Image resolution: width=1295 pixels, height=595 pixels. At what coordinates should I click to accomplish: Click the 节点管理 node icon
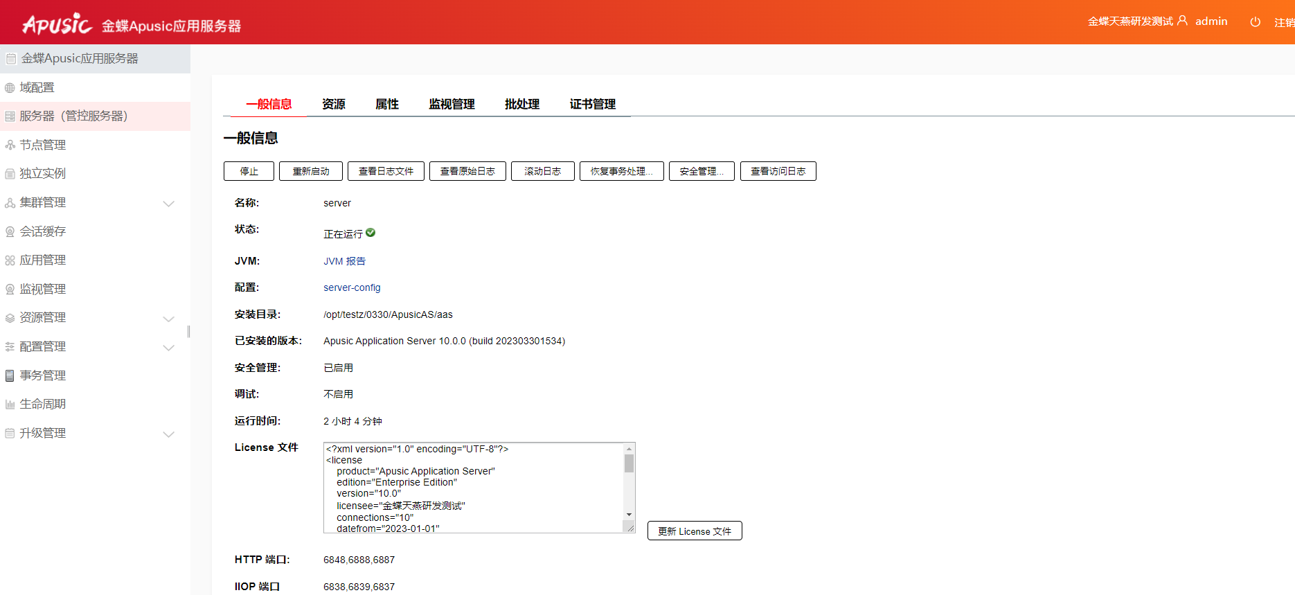(10, 145)
